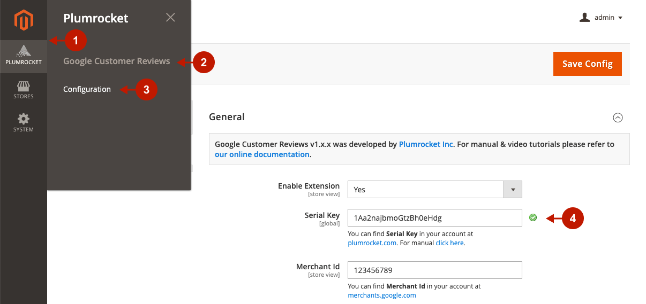The height and width of the screenshot is (304, 646).
Task: Click the Enable Extension label
Action: (309, 186)
